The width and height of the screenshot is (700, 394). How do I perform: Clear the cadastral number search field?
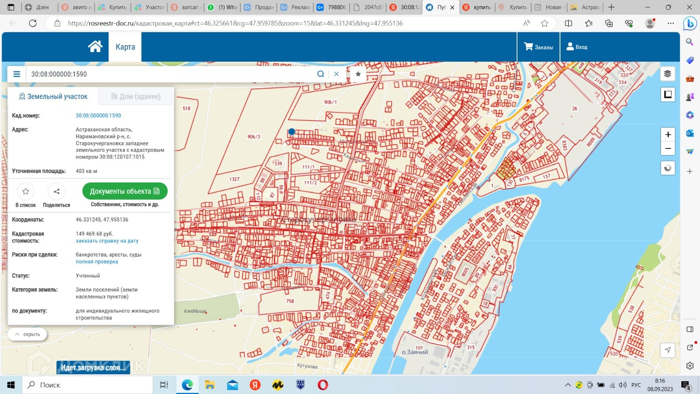[336, 74]
